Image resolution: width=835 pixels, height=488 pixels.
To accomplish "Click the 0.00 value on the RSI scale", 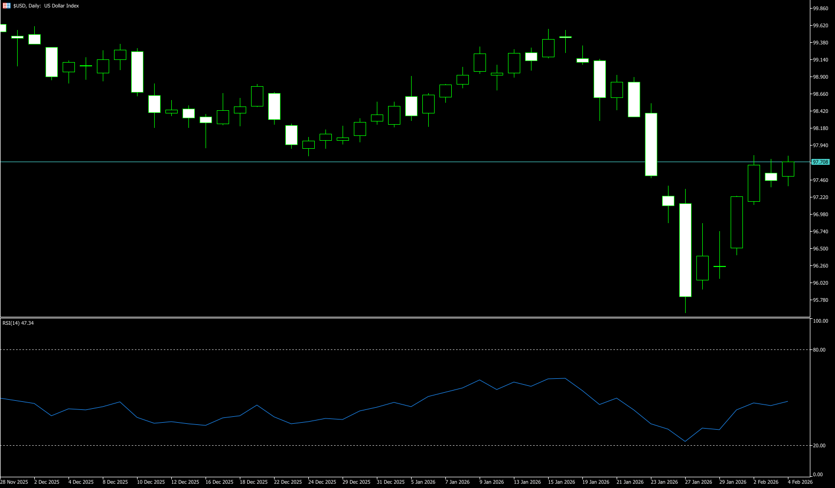I will point(818,475).
